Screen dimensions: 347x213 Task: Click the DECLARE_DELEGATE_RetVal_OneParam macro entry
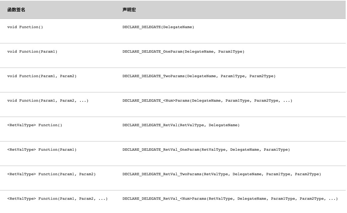pyautogui.click(x=206, y=149)
